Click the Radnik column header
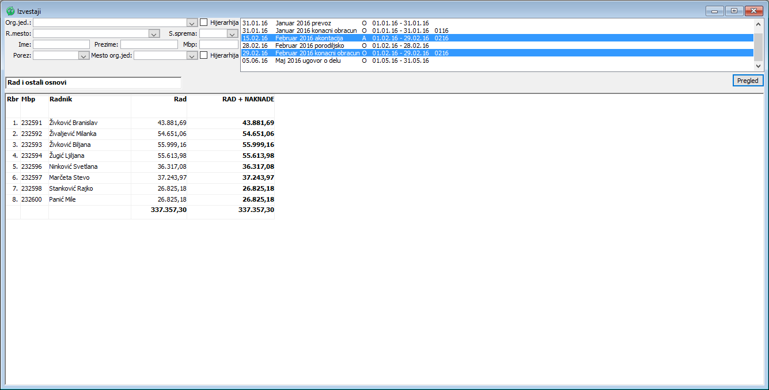The image size is (769, 390). pos(60,99)
